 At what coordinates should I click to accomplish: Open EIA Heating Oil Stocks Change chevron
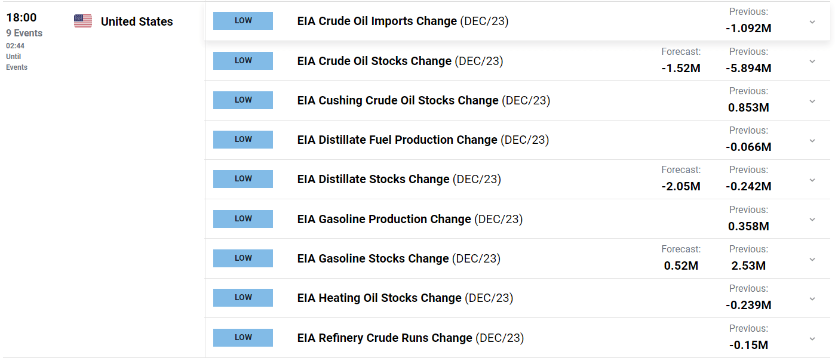coord(812,299)
